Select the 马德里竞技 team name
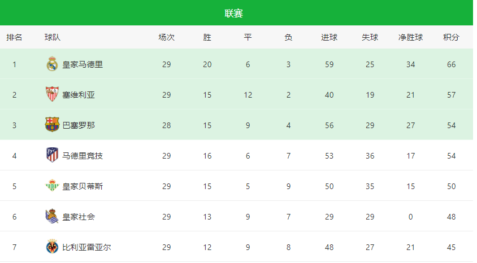This screenshot has width=477, height=263. click(83, 156)
